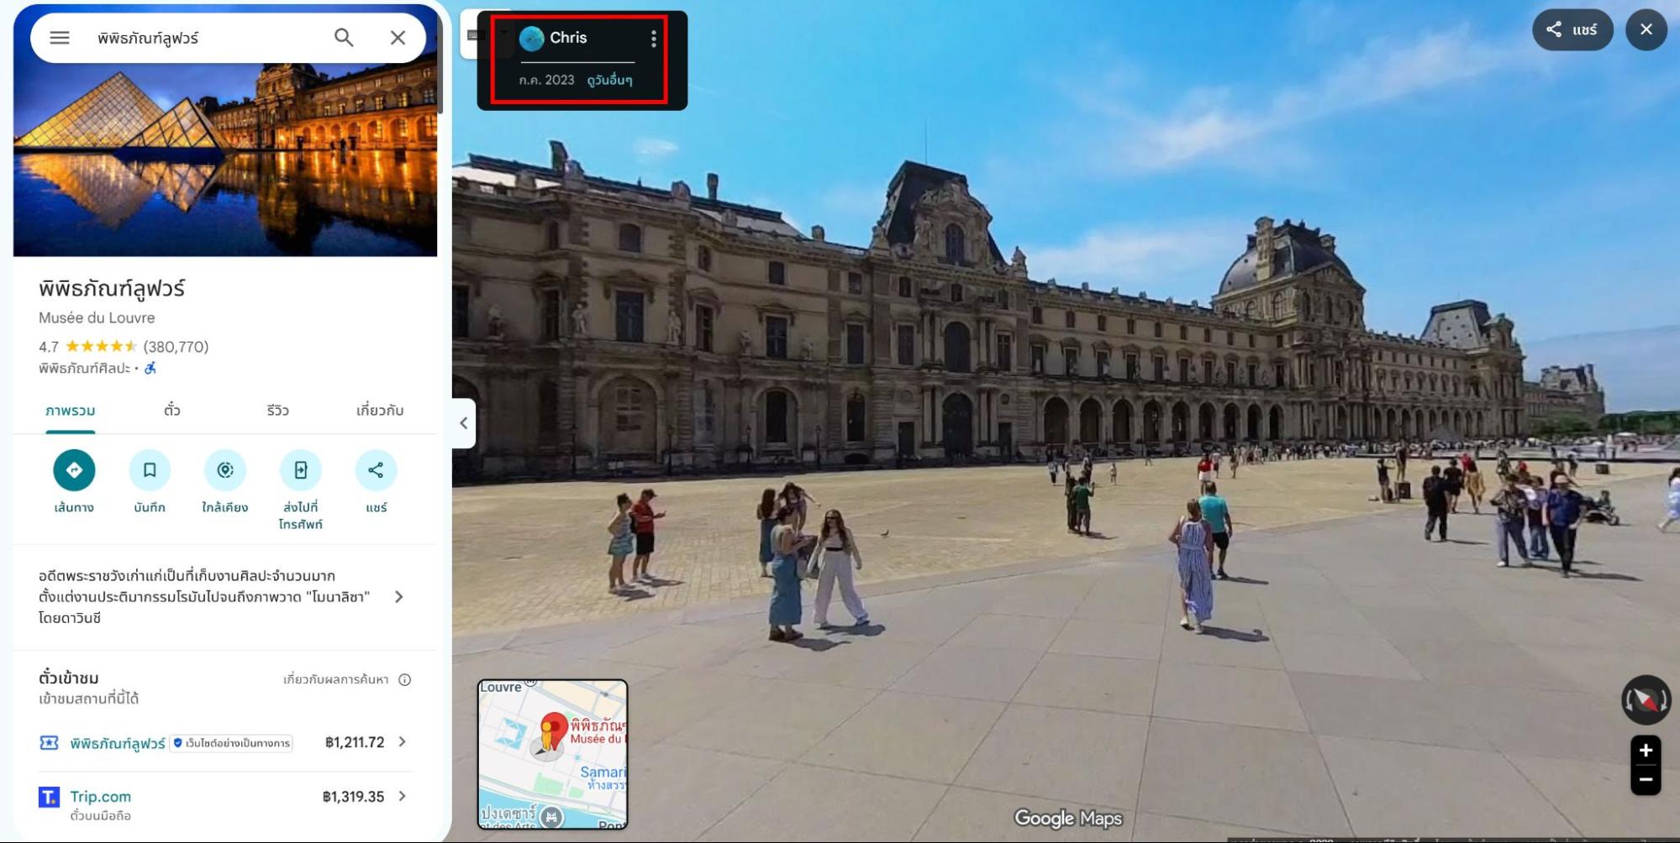Zoom in with the plus button

[1646, 750]
